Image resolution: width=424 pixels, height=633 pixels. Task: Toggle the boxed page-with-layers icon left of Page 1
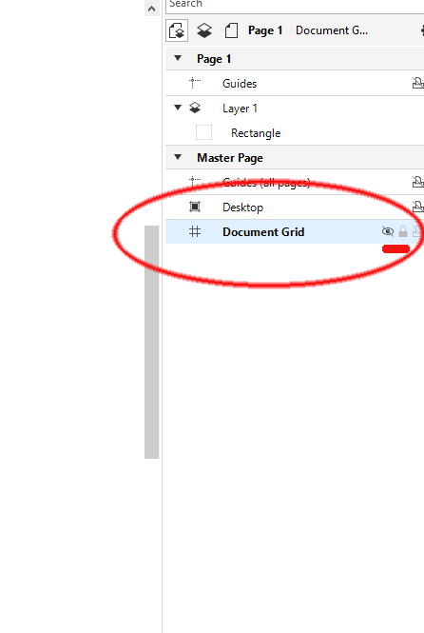point(177,30)
